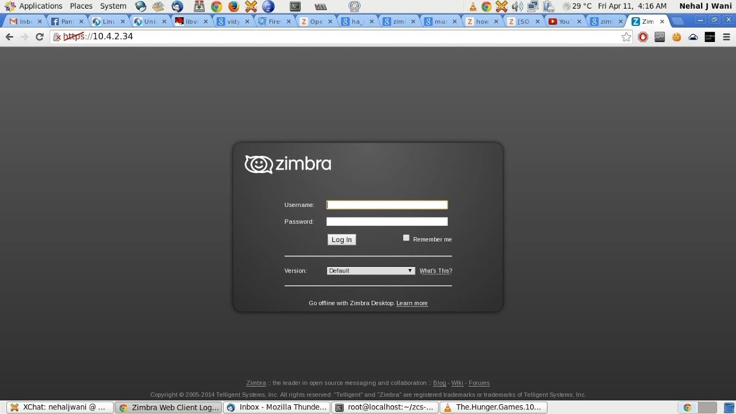Open the Forums link in the footer
The image size is (736, 414).
tap(479, 383)
